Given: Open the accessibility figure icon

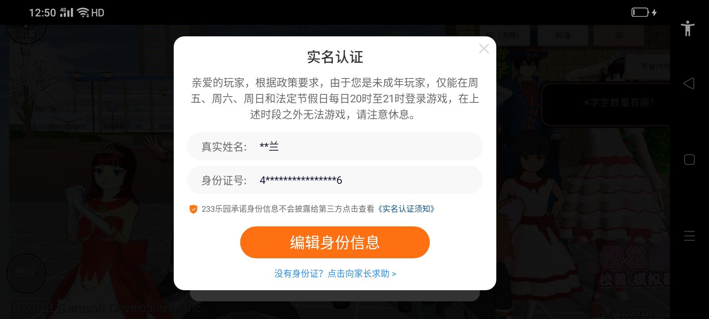Looking at the screenshot, I should pos(688,29).
